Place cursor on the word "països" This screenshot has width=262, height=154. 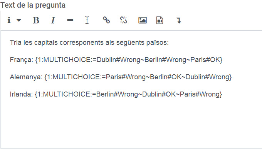click(x=158, y=43)
